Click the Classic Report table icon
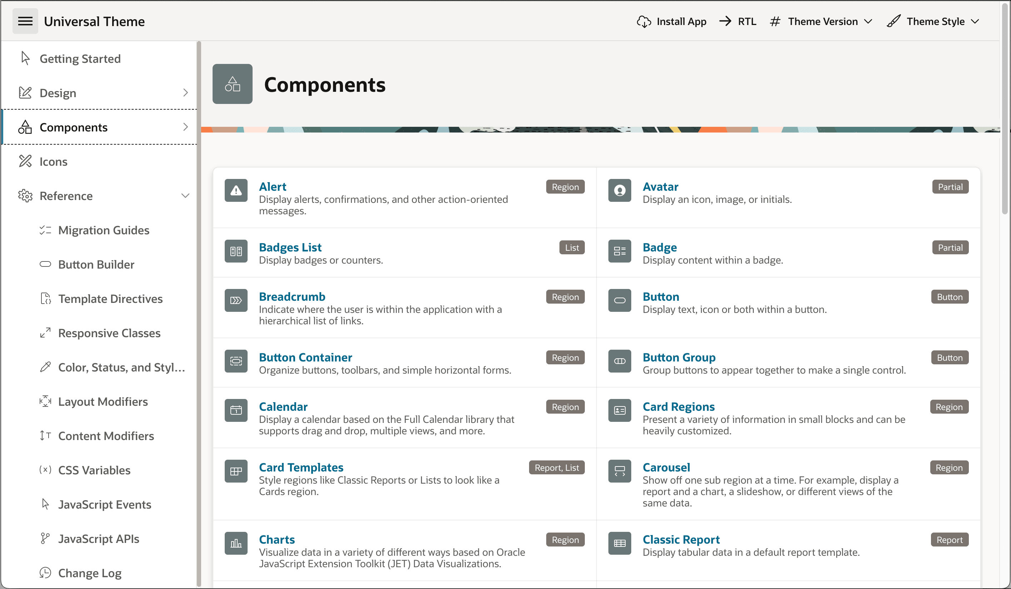The image size is (1011, 589). (619, 543)
